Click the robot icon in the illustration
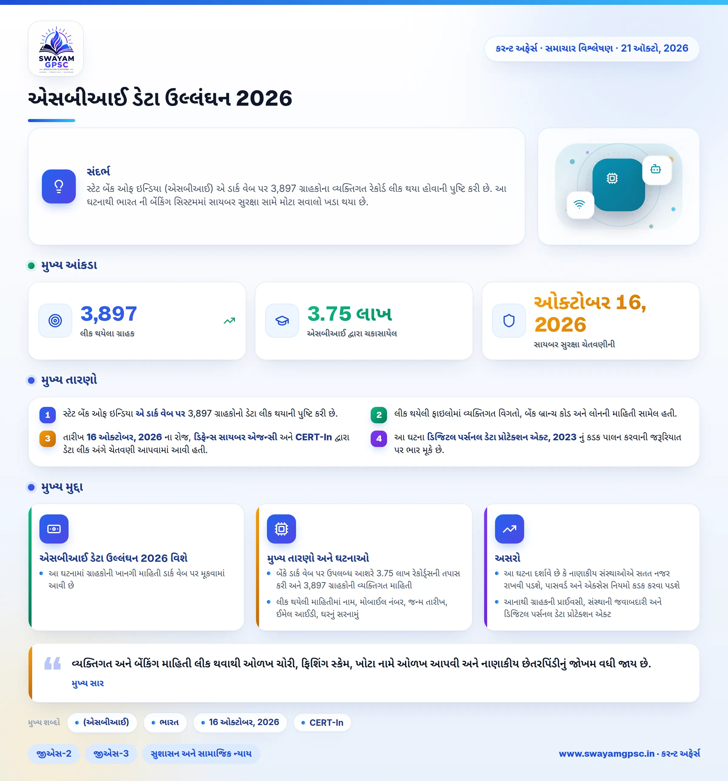 pos(656,169)
